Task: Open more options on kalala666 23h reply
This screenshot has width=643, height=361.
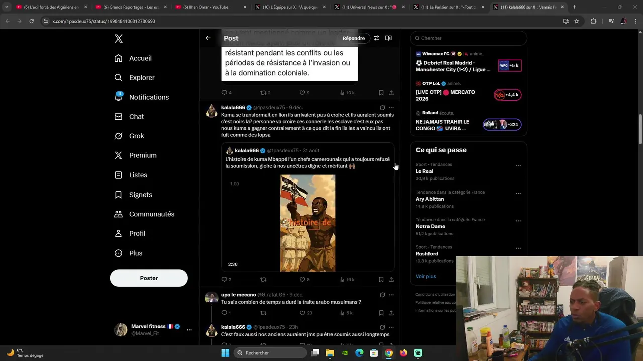Action: click(x=391, y=327)
